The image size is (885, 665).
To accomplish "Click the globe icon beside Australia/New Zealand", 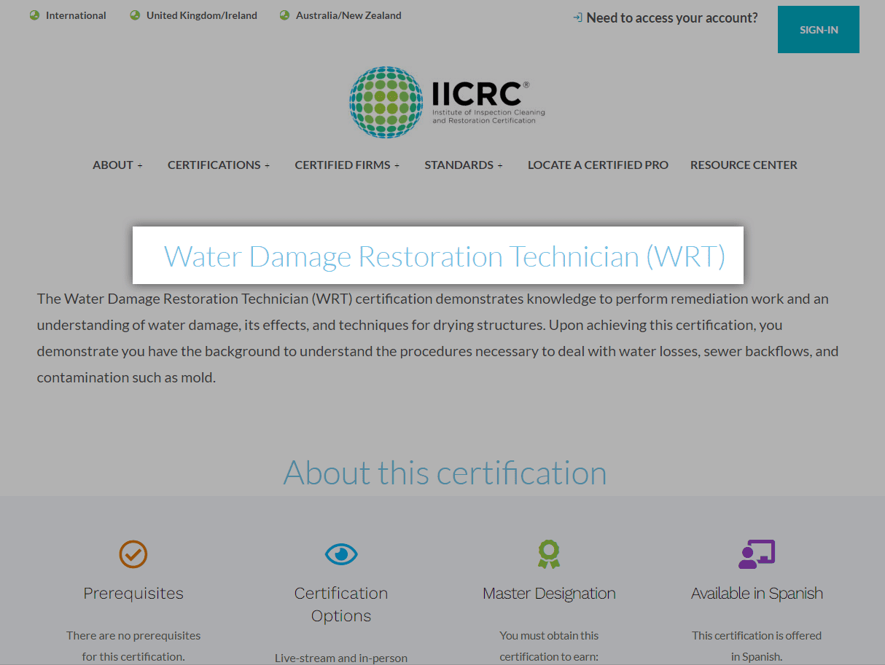I will click(x=284, y=15).
